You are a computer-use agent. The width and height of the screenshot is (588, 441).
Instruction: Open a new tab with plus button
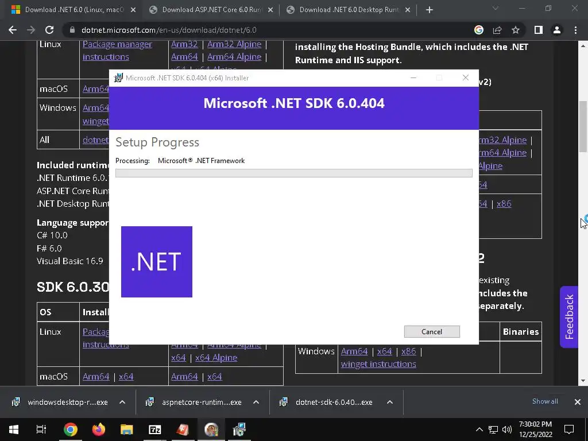coord(430,10)
